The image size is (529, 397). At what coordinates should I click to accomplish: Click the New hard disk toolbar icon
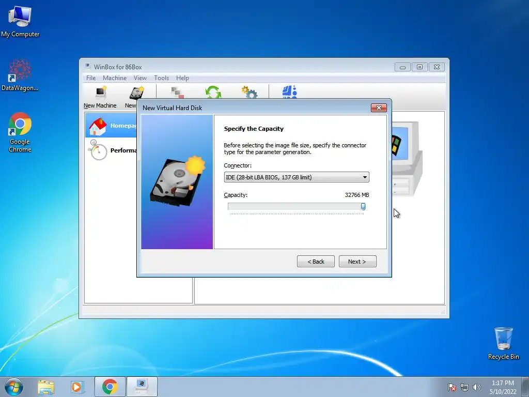[x=137, y=93]
